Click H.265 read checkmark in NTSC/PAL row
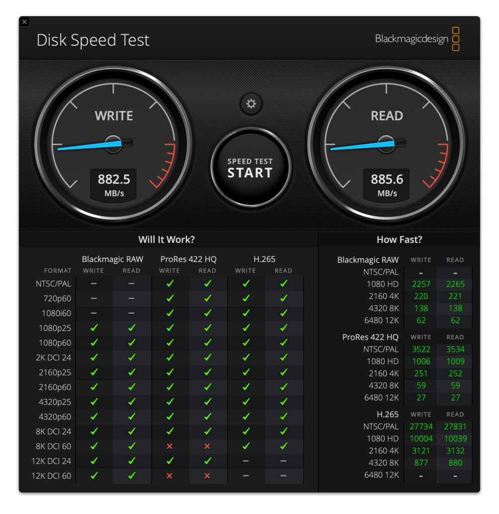Image resolution: width=499 pixels, height=514 pixels. 284,284
